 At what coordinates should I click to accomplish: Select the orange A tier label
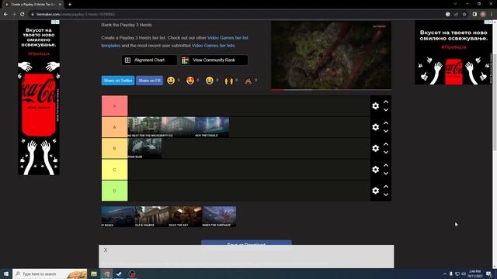click(x=114, y=127)
